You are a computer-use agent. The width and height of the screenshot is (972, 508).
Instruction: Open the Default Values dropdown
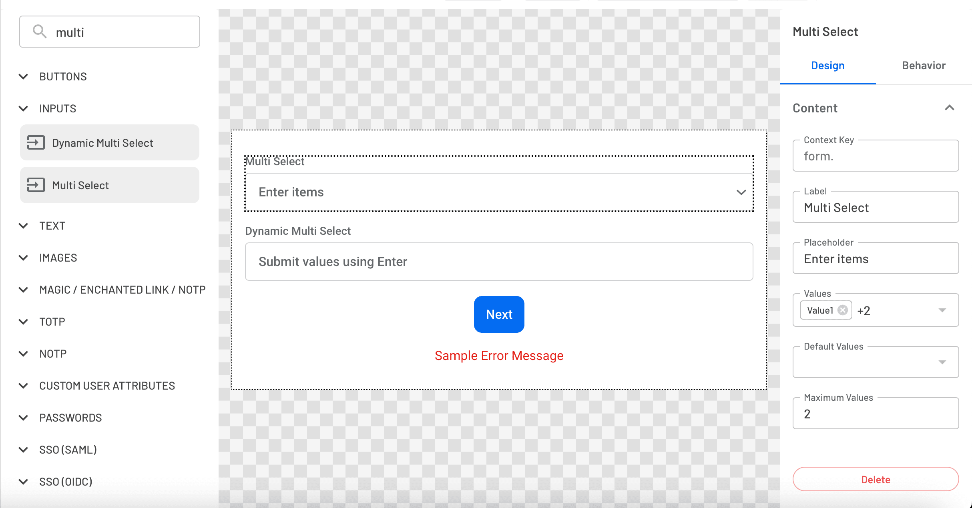943,362
